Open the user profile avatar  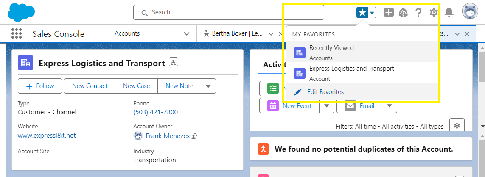coord(470,12)
